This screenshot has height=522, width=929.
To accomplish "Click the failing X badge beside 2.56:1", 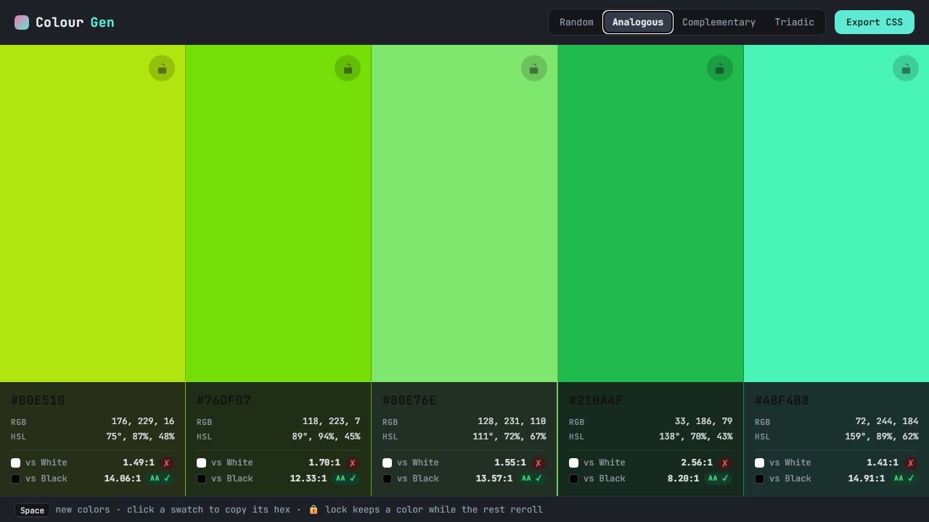I will point(725,463).
